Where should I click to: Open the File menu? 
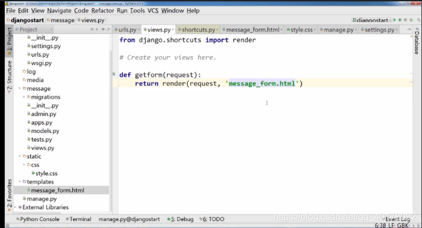(x=11, y=11)
